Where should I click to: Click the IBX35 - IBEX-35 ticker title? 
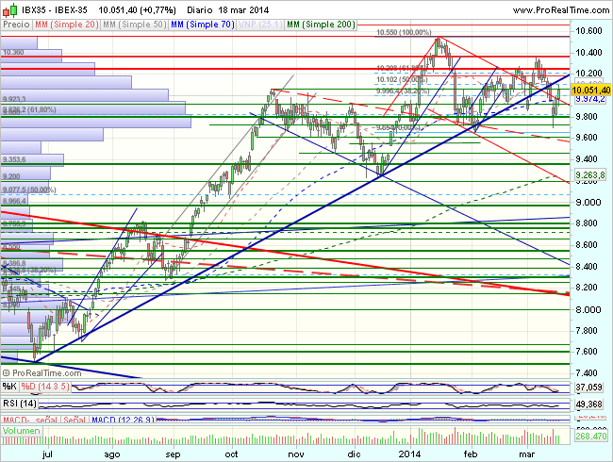click(x=54, y=7)
